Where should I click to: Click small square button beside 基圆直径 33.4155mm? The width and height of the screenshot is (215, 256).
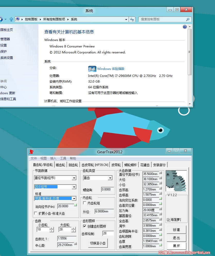[x=161, y=214]
